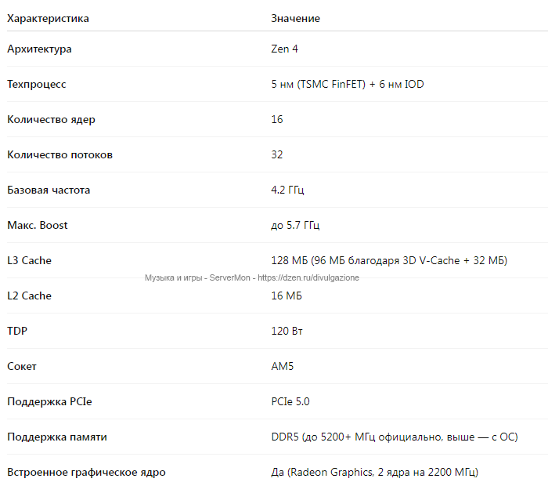Click the '120 Вт' TDP value
This screenshot has height=504, width=548.
pyautogui.click(x=287, y=331)
